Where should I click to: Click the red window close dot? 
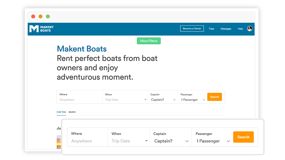pyautogui.click(x=33, y=17)
